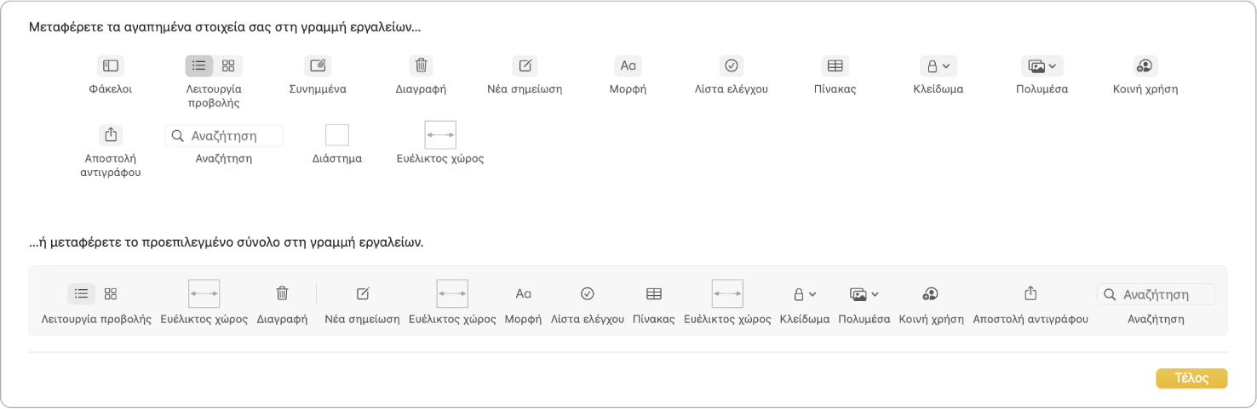Select the Ευέλικτος χώρος item in upper palette
1257x409 pixels.
pyautogui.click(x=440, y=135)
